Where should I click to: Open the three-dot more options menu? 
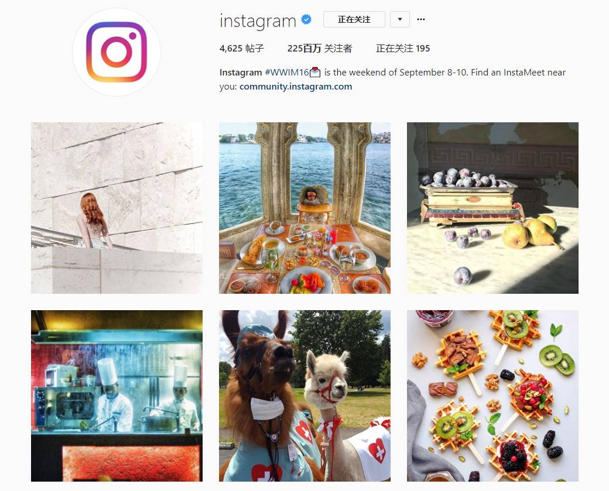(x=421, y=19)
